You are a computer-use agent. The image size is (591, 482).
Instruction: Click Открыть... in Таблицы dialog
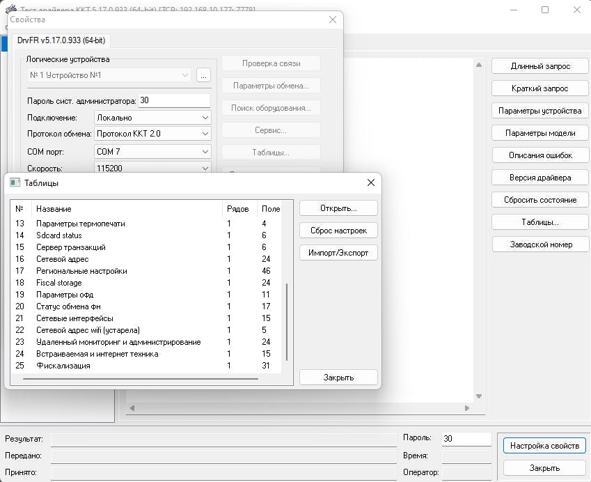[338, 208]
